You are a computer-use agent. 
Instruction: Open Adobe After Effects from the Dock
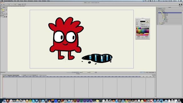[85, 101]
